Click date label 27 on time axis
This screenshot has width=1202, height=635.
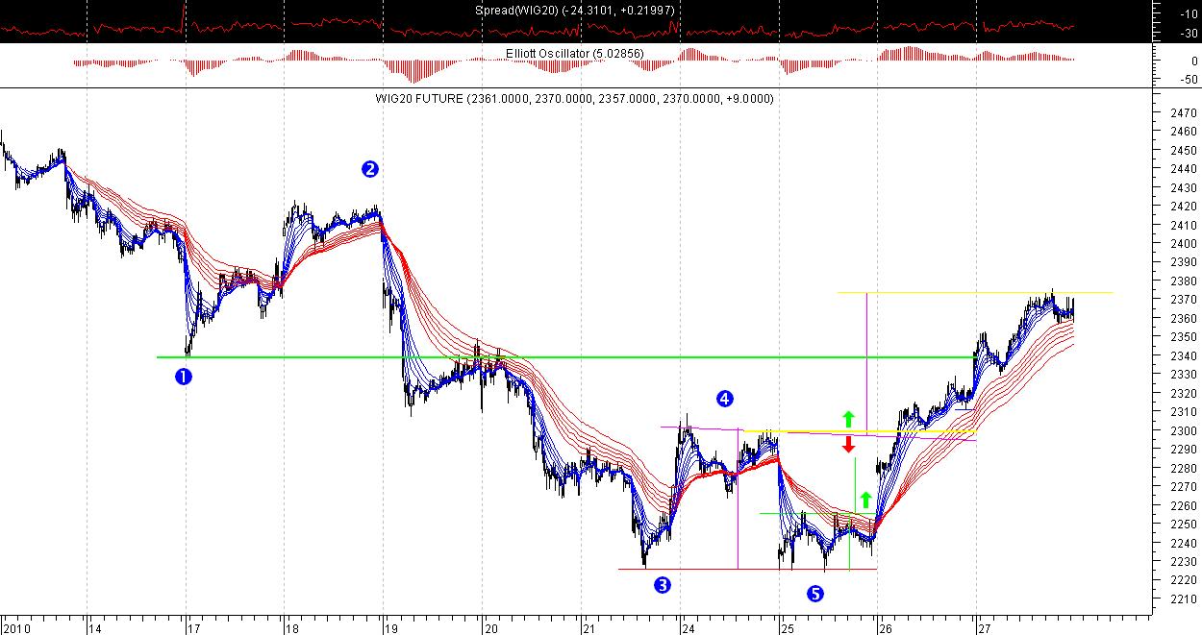[986, 629]
